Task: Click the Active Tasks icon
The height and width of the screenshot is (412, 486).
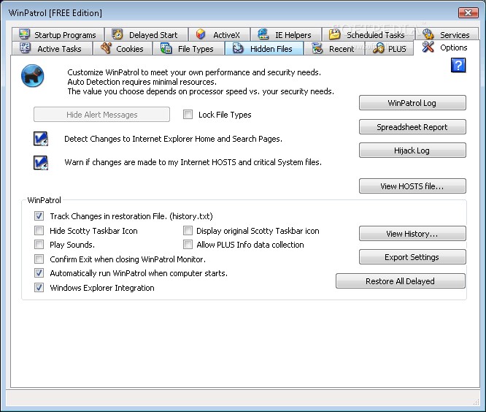Action: [x=25, y=48]
